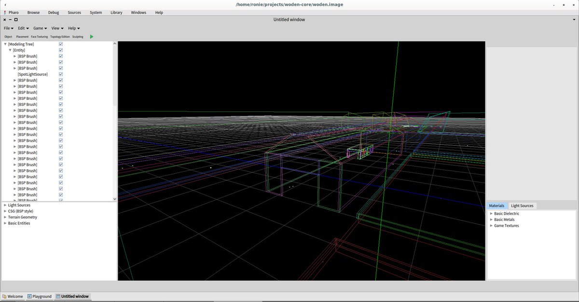Open the Help menu in the top bar

(159, 13)
